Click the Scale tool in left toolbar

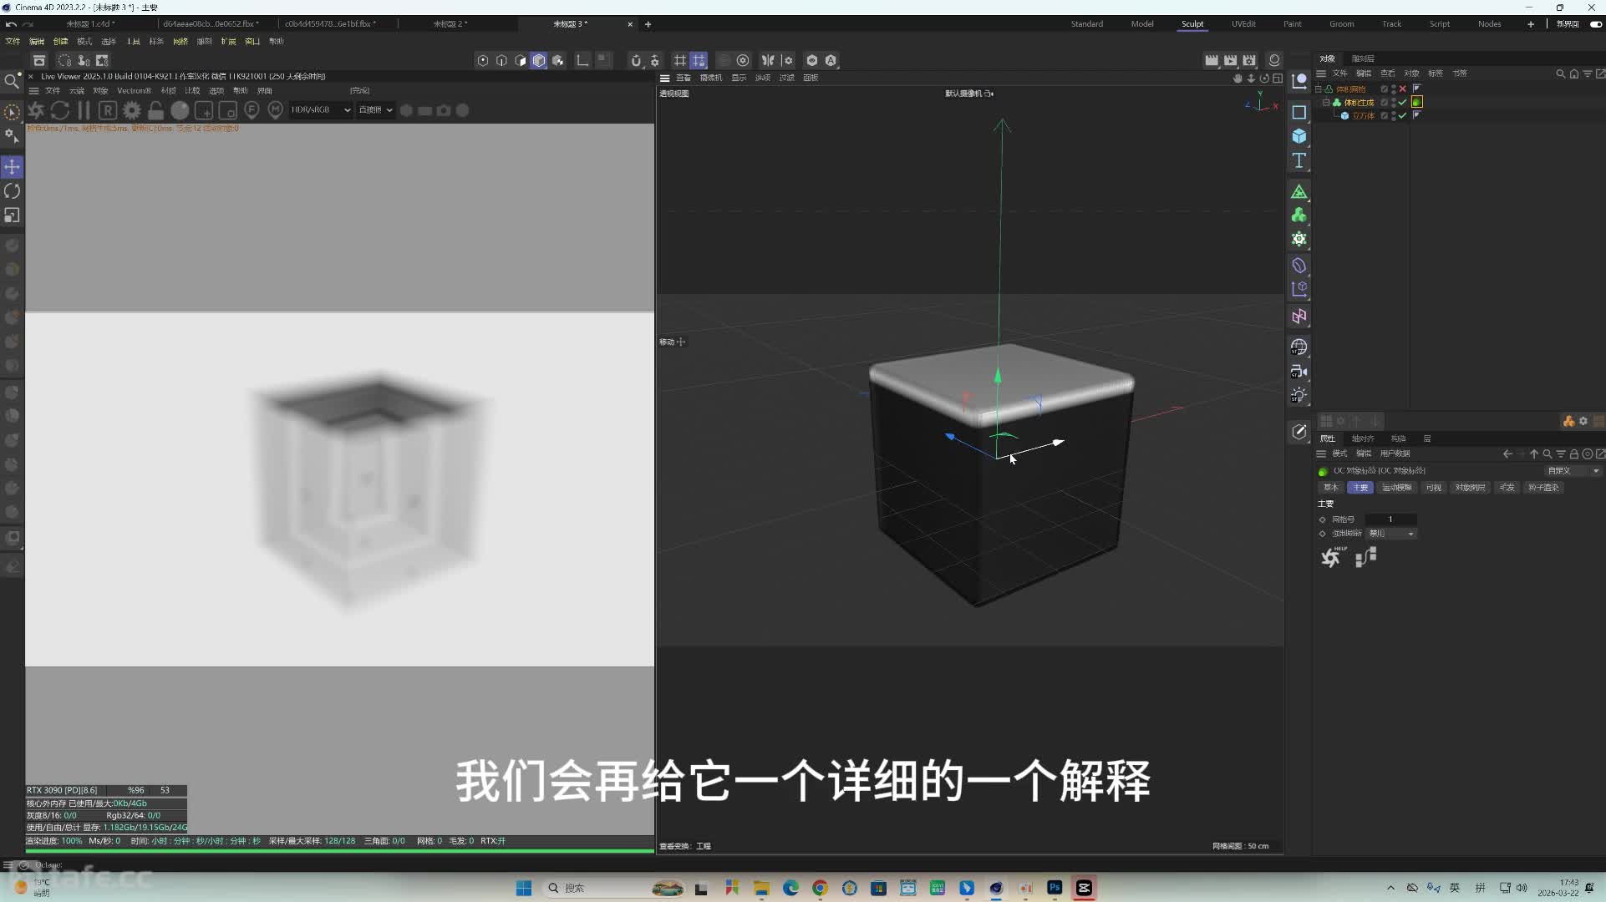[x=12, y=215]
